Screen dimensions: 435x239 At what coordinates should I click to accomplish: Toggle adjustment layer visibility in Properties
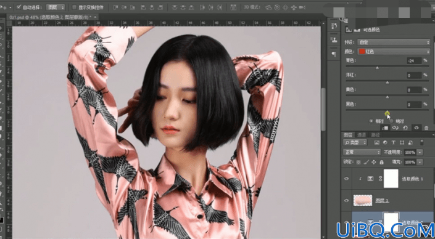416,128
